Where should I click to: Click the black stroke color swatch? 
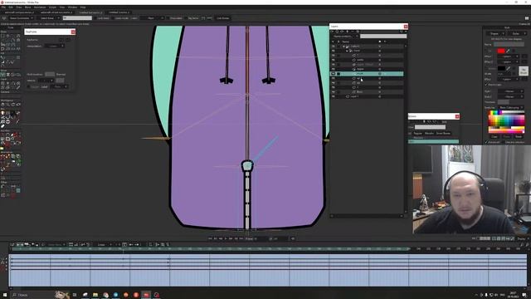[x=501, y=68]
